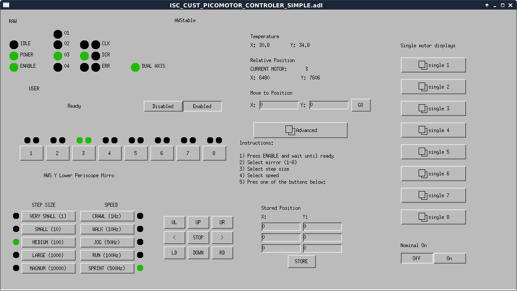The image size is (517, 291).
Task: Select mirror 3 button
Action: point(84,153)
